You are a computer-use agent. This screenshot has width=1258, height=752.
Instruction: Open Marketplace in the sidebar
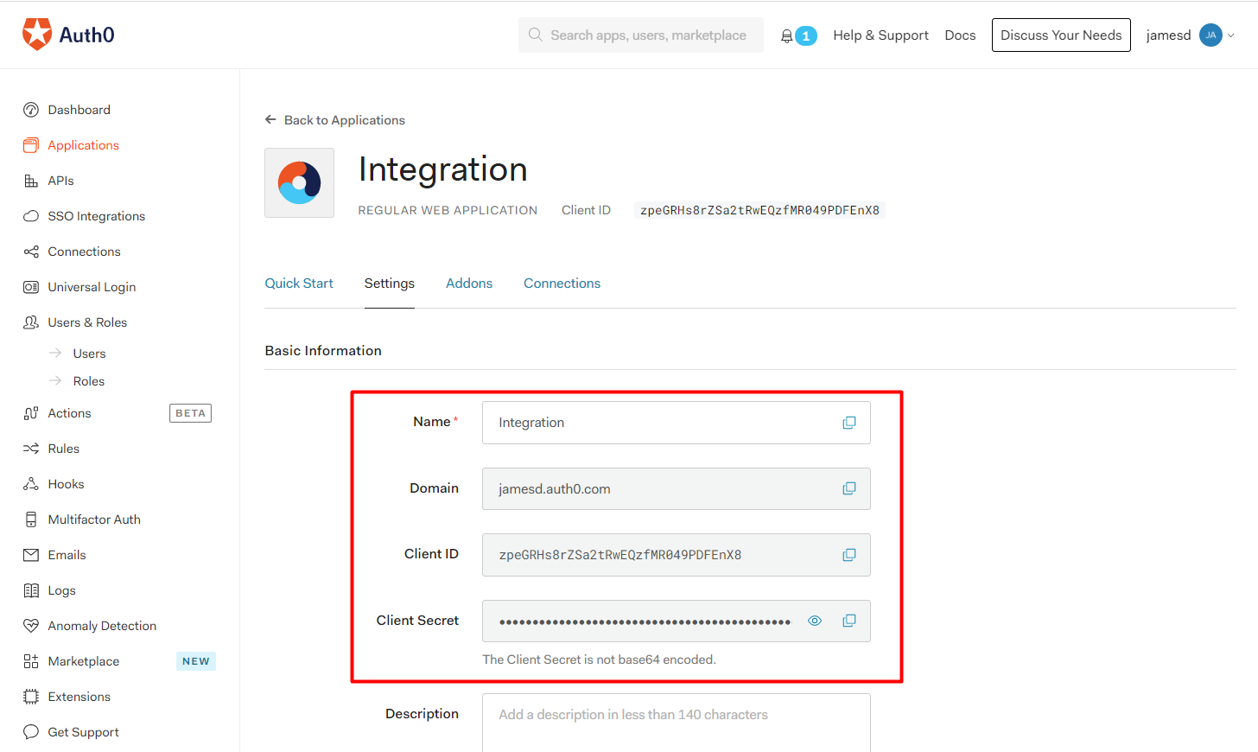point(84,661)
